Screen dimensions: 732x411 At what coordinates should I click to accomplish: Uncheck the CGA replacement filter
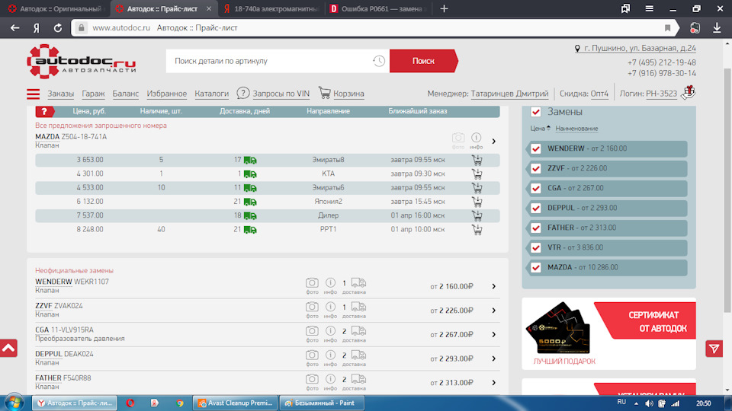[x=536, y=188]
